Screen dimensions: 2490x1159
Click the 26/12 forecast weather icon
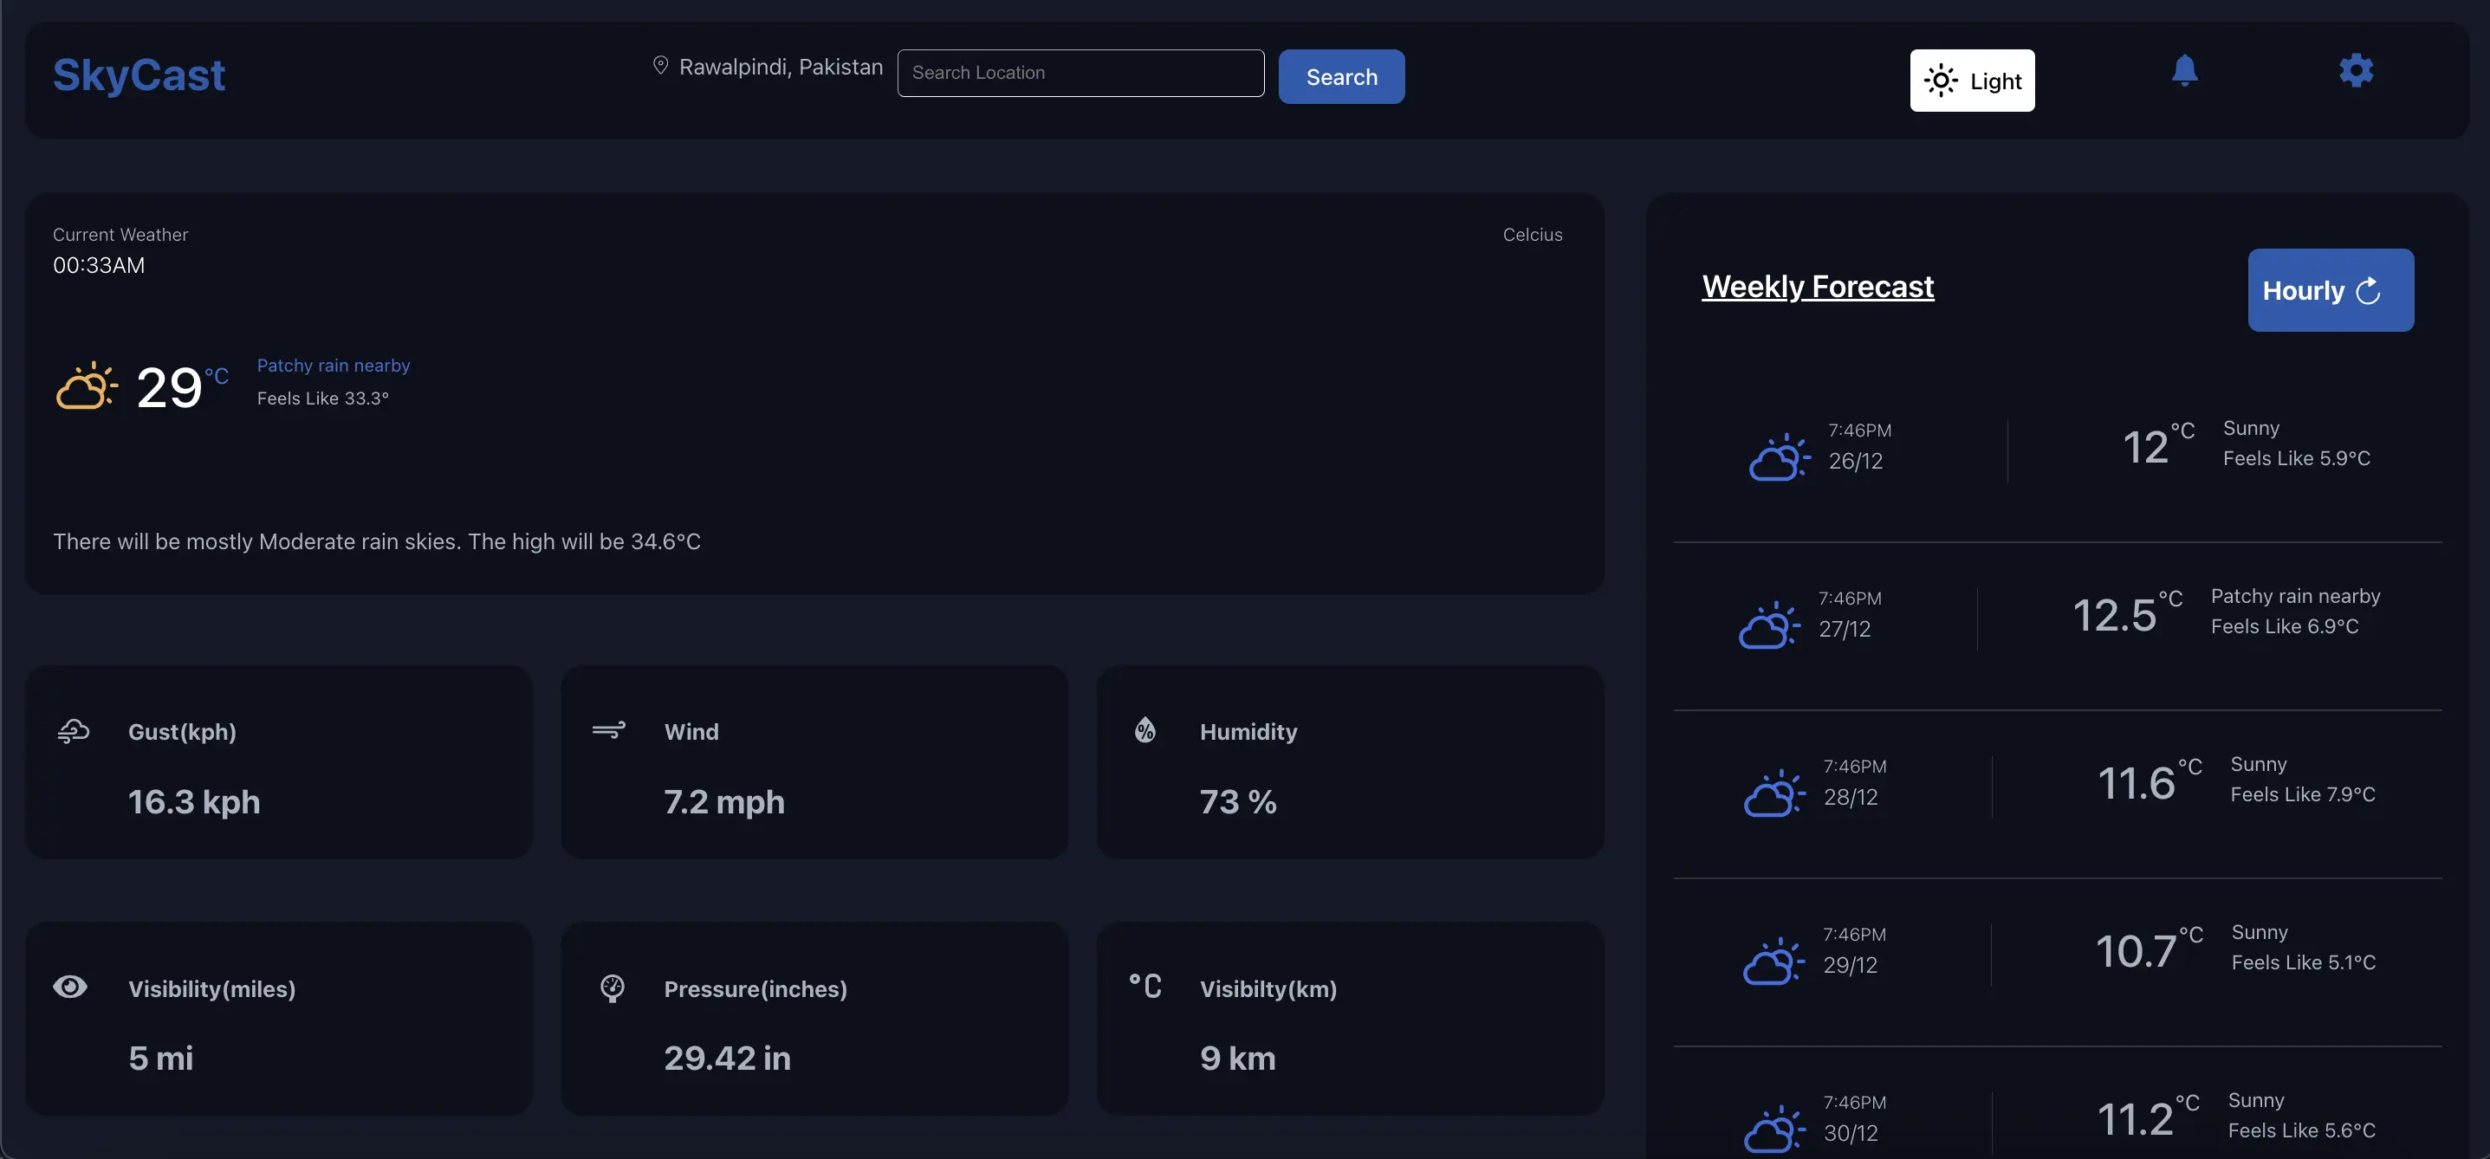coord(1779,456)
